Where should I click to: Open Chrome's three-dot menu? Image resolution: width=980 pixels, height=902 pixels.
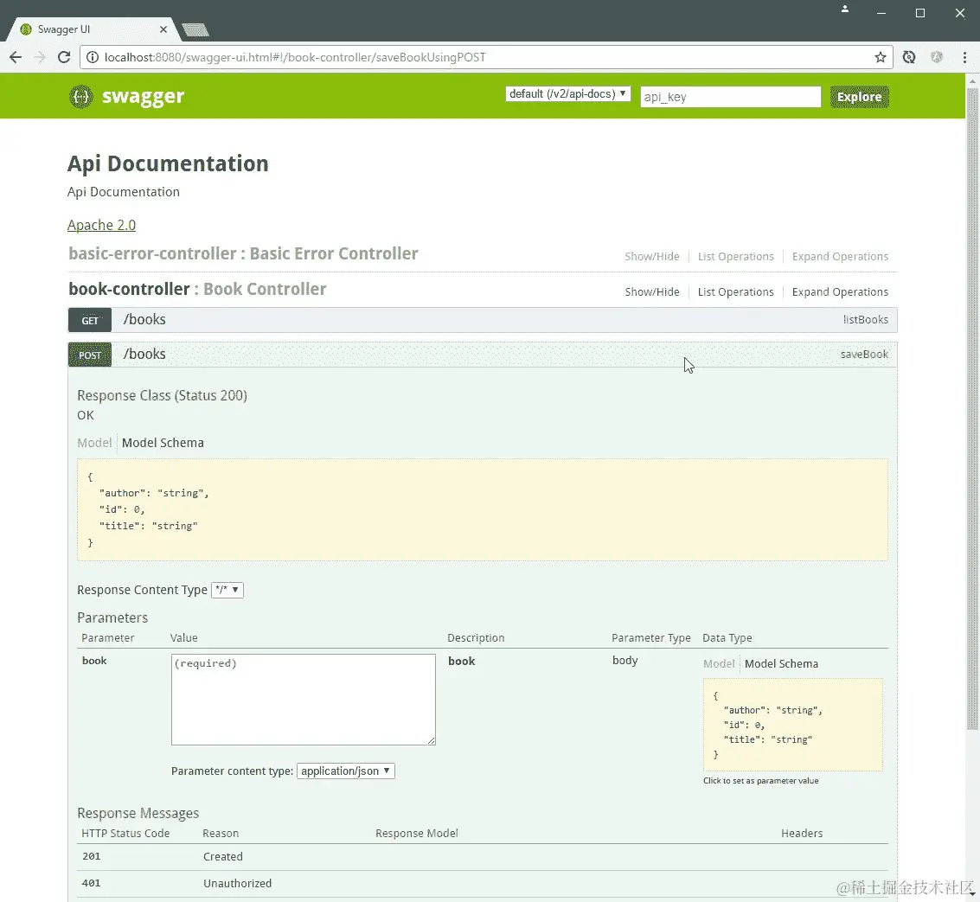point(964,57)
